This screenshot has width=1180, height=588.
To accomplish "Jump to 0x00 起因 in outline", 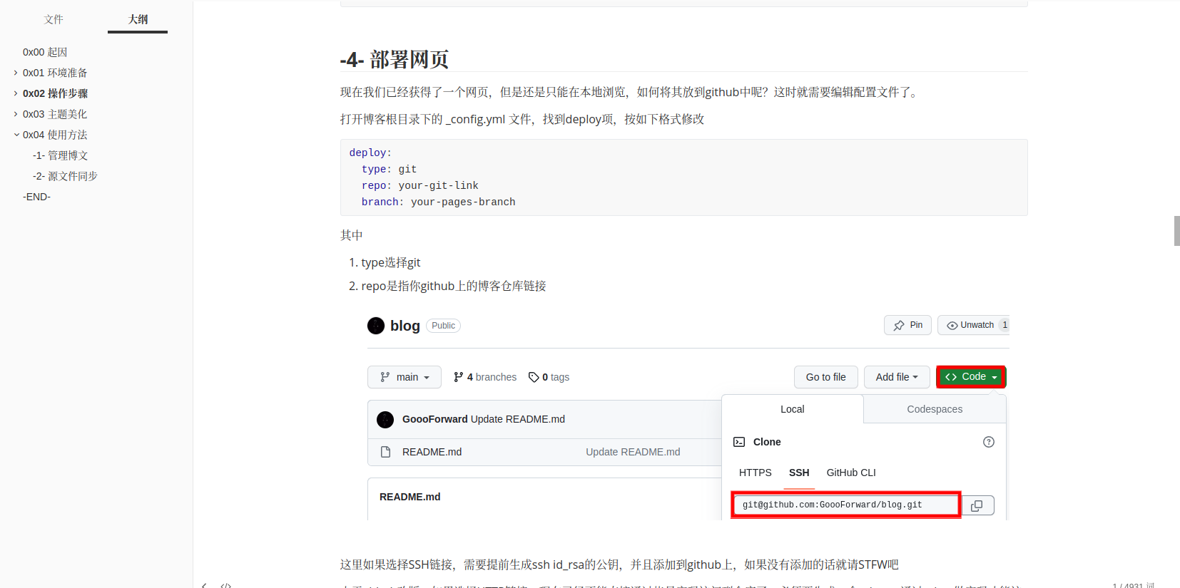I will 45,52.
